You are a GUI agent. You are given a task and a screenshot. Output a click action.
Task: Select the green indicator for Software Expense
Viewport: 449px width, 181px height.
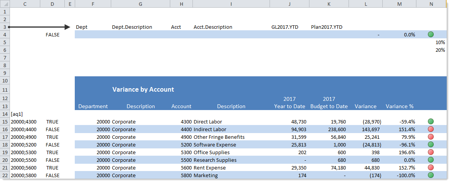click(x=431, y=145)
